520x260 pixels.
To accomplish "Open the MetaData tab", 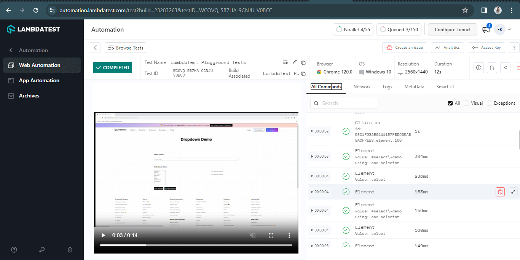I will 414,87.
